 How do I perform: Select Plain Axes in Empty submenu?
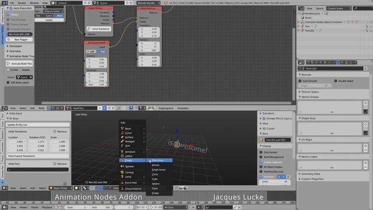[159, 160]
